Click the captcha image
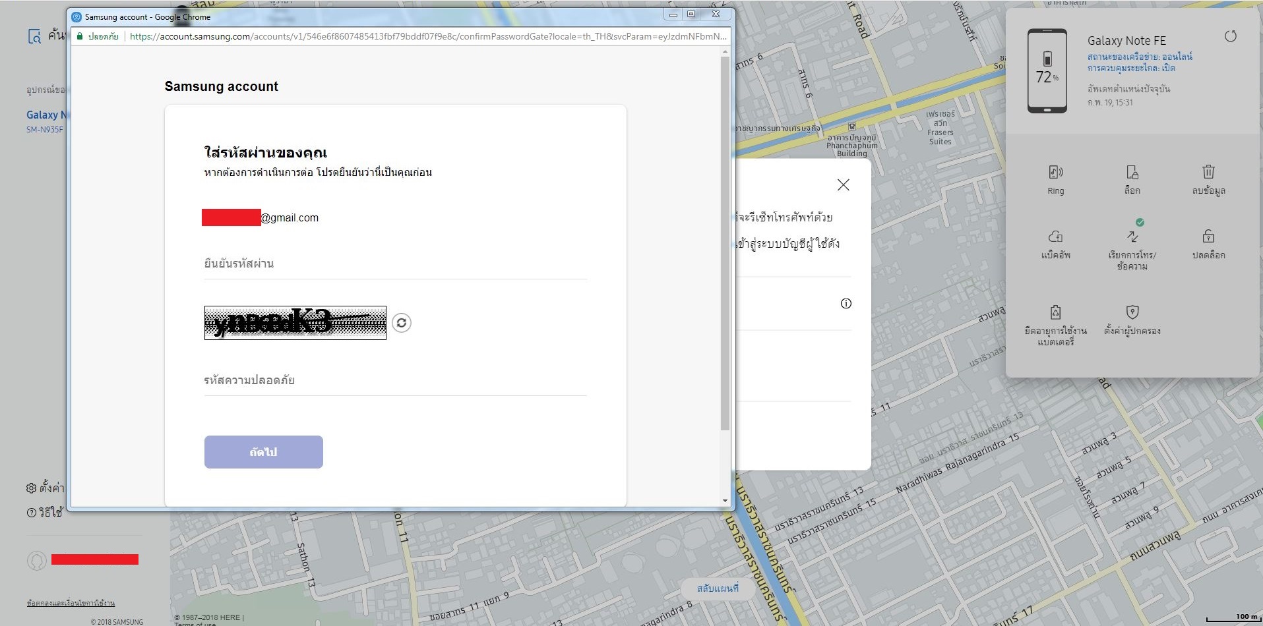This screenshot has width=1263, height=626. point(295,323)
